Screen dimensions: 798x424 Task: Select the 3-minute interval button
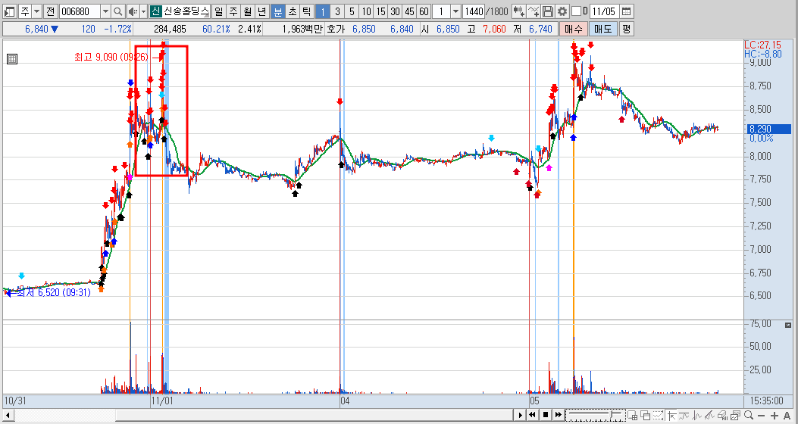point(337,11)
